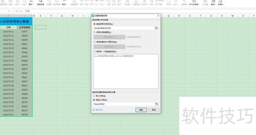Click the 思维导图 mind map icon
256x135 pixels.
(x=57, y=4)
